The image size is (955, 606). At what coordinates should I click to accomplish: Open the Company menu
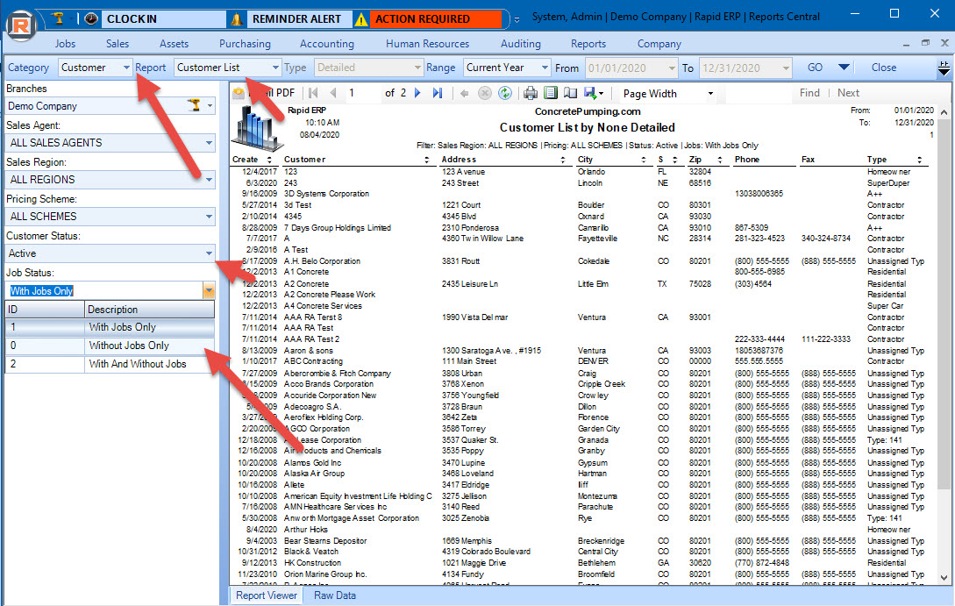(x=659, y=44)
